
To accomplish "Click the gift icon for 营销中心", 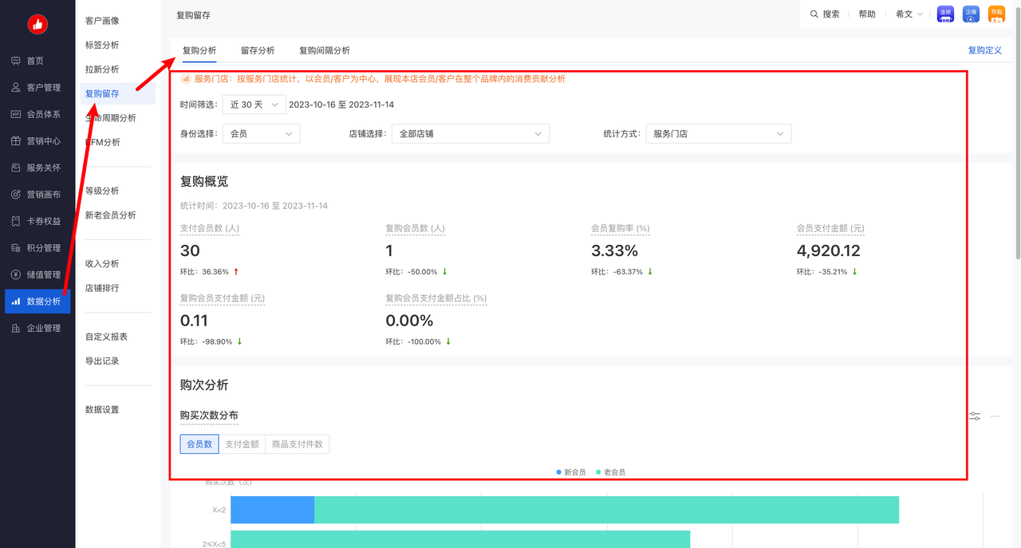I will point(16,141).
